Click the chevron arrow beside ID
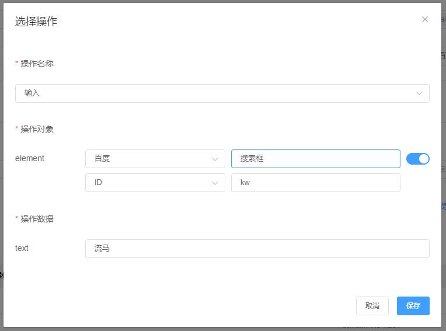Screen dimensions: 446x331 click(215, 183)
